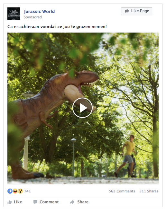Click the speech bubble Comment icon

point(35,202)
